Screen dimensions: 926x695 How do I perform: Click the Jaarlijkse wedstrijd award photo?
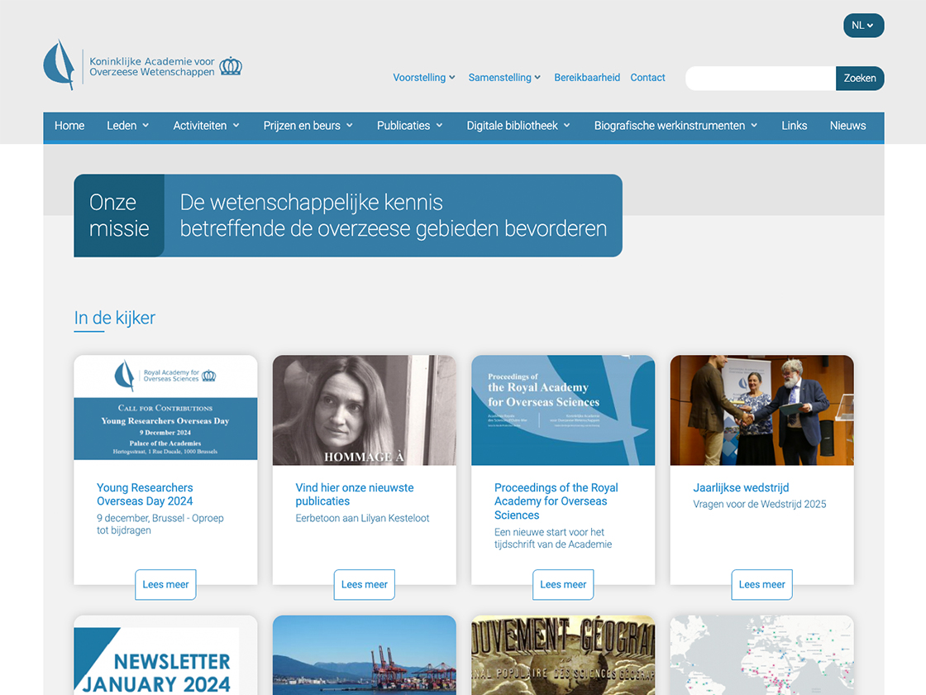click(x=761, y=410)
